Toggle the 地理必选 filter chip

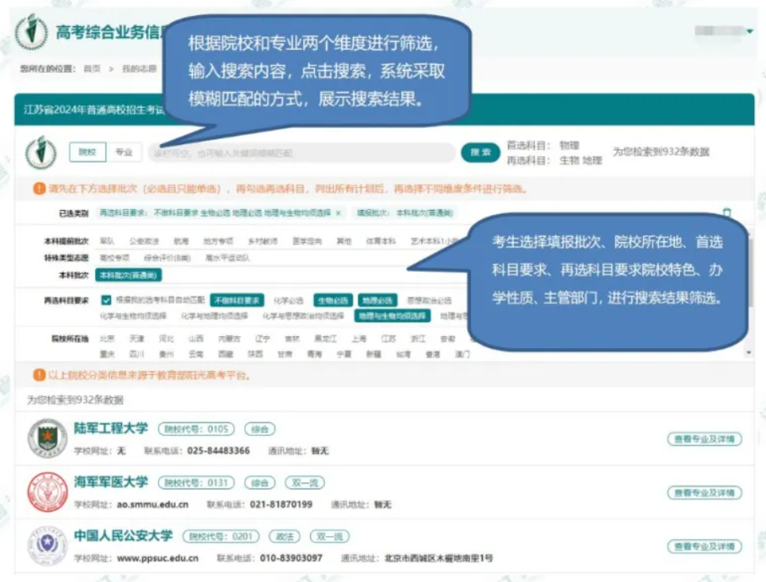(x=377, y=300)
